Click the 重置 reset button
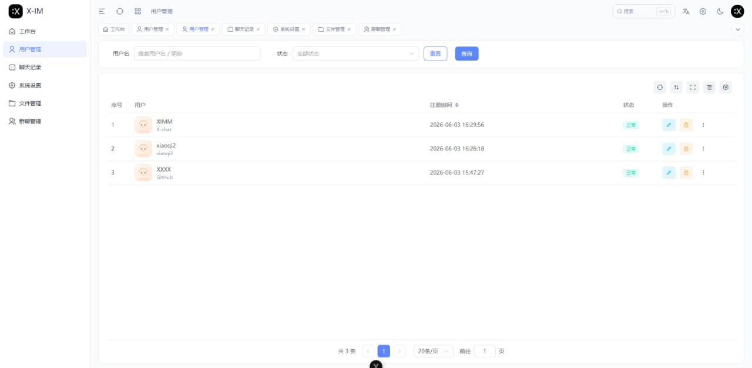 (x=435, y=53)
